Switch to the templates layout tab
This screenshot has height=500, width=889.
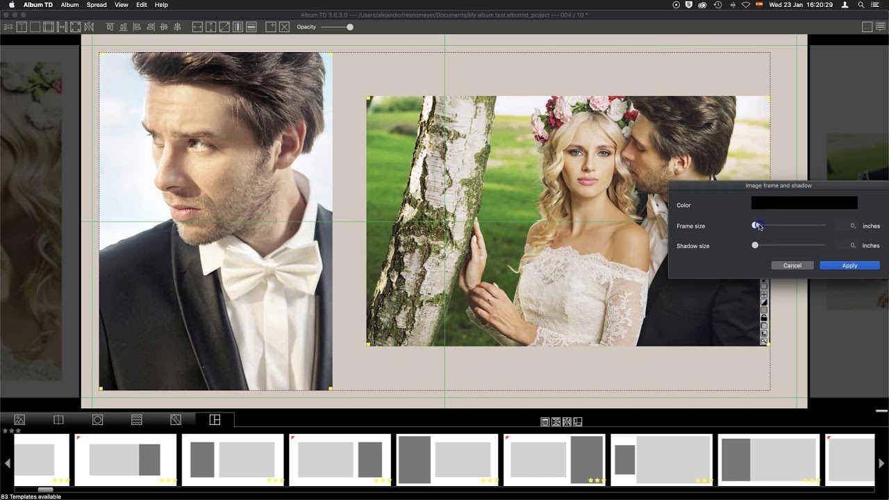[x=215, y=420]
